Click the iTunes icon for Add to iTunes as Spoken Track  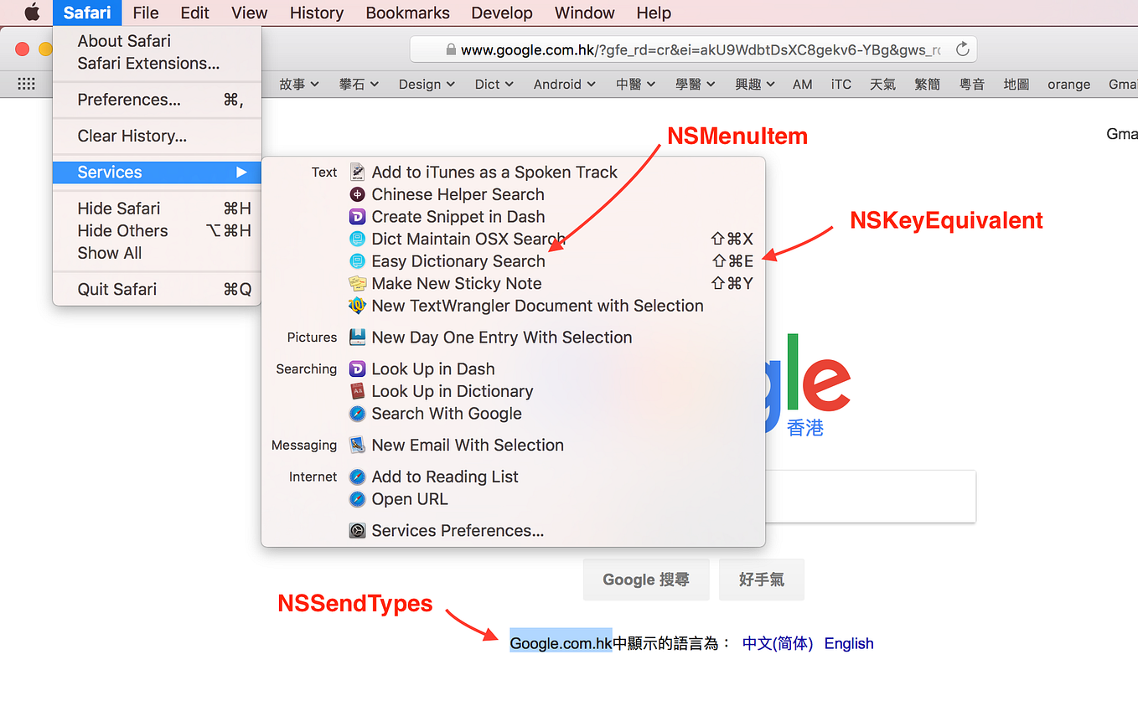[x=358, y=172]
